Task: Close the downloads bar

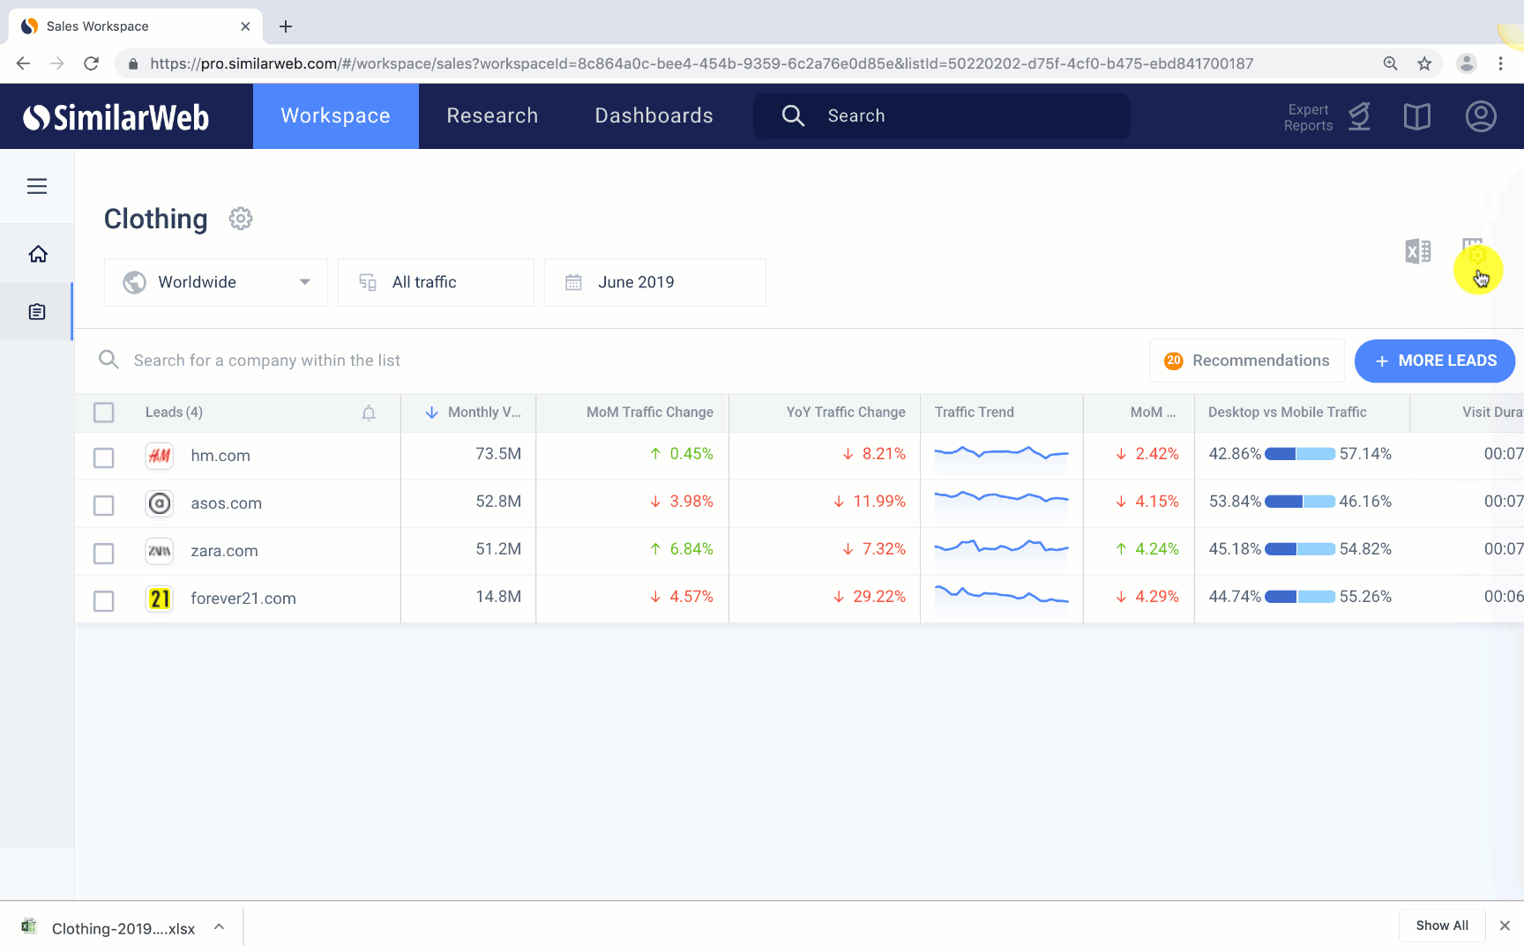Action: 1505,926
